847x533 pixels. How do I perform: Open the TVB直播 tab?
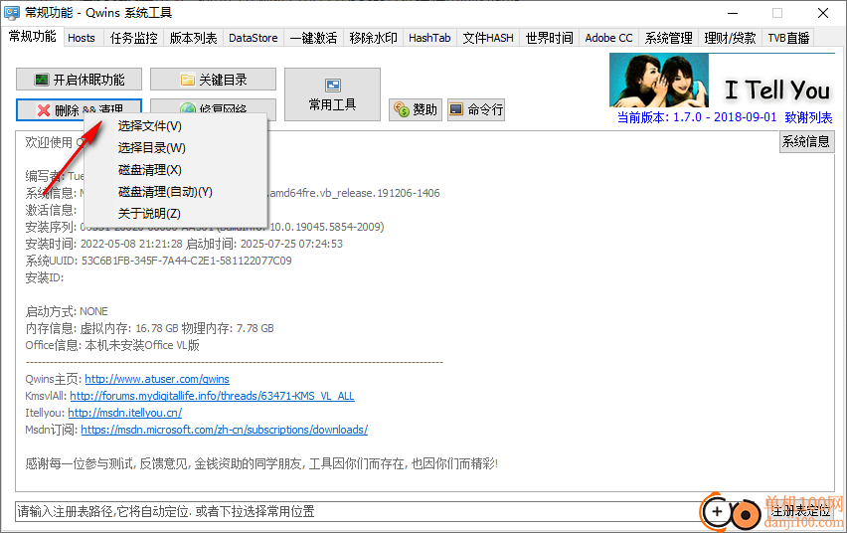coord(788,38)
